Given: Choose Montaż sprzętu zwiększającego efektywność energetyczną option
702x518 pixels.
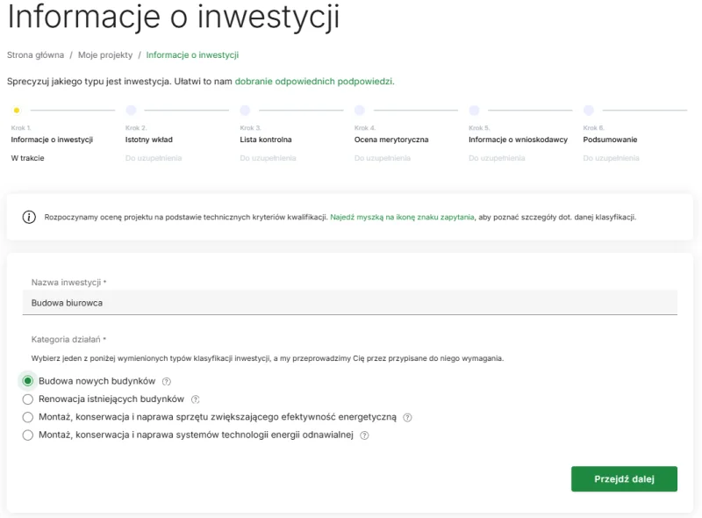Looking at the screenshot, I should pyautogui.click(x=28, y=417).
